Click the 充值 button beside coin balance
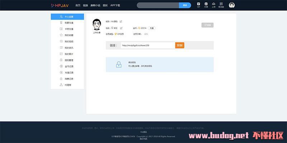 [152, 28]
